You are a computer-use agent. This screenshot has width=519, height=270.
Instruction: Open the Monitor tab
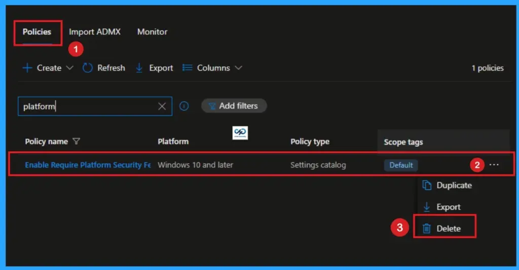click(x=152, y=32)
